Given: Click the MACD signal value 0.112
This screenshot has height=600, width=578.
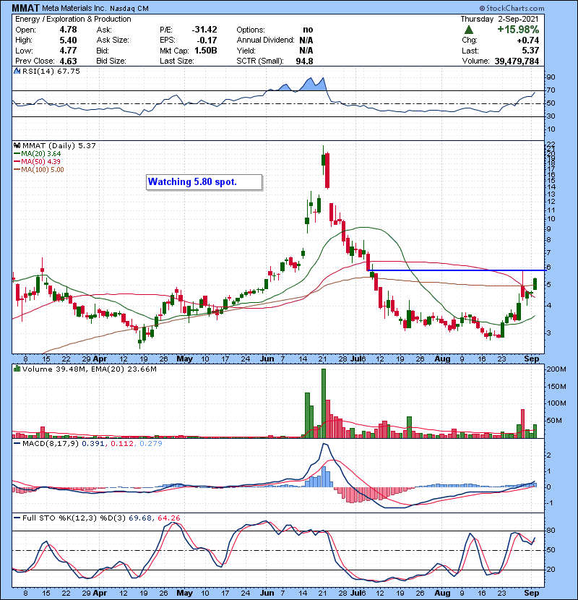Looking at the screenshot, I should [x=122, y=444].
